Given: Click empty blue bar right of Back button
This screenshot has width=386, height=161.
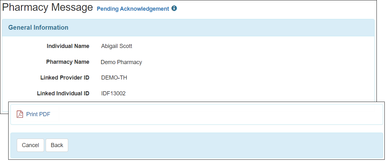Looking at the screenshot, I should point(222,145).
